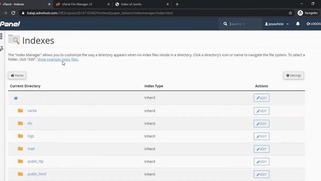Viewport: 321px width, 181px height.
Task: Click the Indexes page heading
Action: [38, 40]
